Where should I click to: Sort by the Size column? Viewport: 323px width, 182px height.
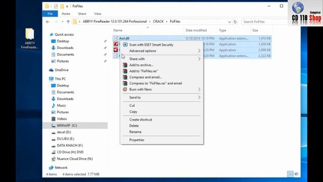pos(255,30)
